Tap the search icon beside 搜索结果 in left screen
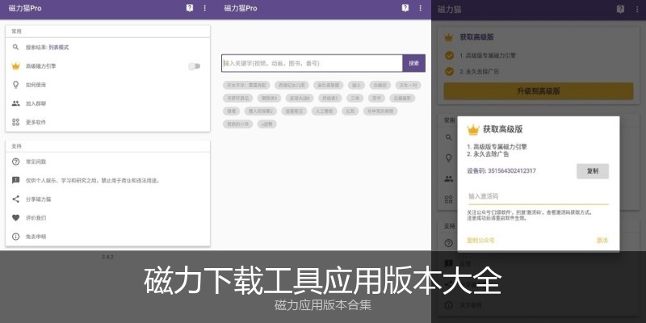 tap(15, 48)
